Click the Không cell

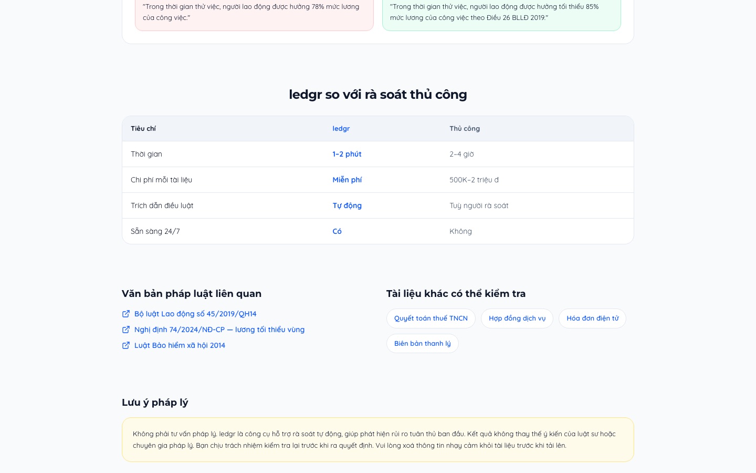tap(460, 231)
